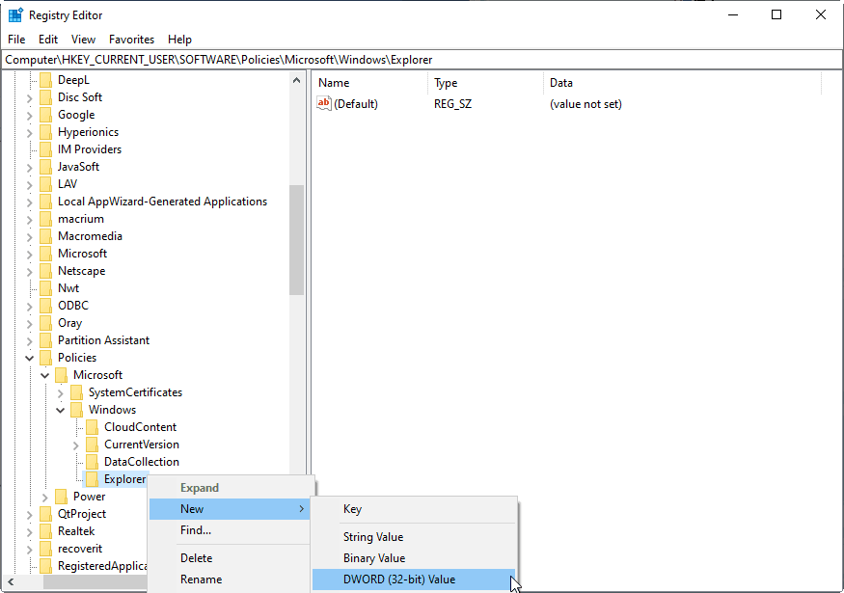Expand the Local AppWizard-Generated Applications node
Viewport: 844px width, 593px height.
coord(30,202)
